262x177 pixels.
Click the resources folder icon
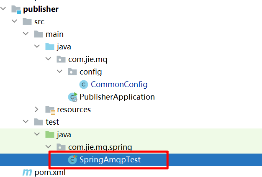pyautogui.click(x=50, y=110)
